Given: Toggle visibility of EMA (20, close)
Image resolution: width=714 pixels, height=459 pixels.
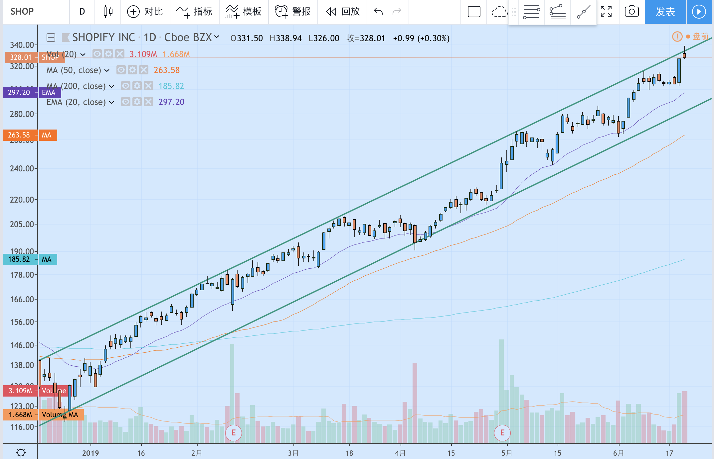Looking at the screenshot, I should 125,102.
